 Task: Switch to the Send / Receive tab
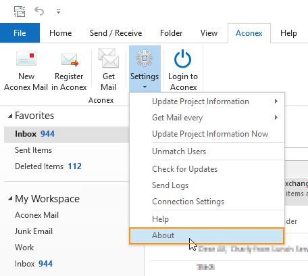(x=115, y=33)
